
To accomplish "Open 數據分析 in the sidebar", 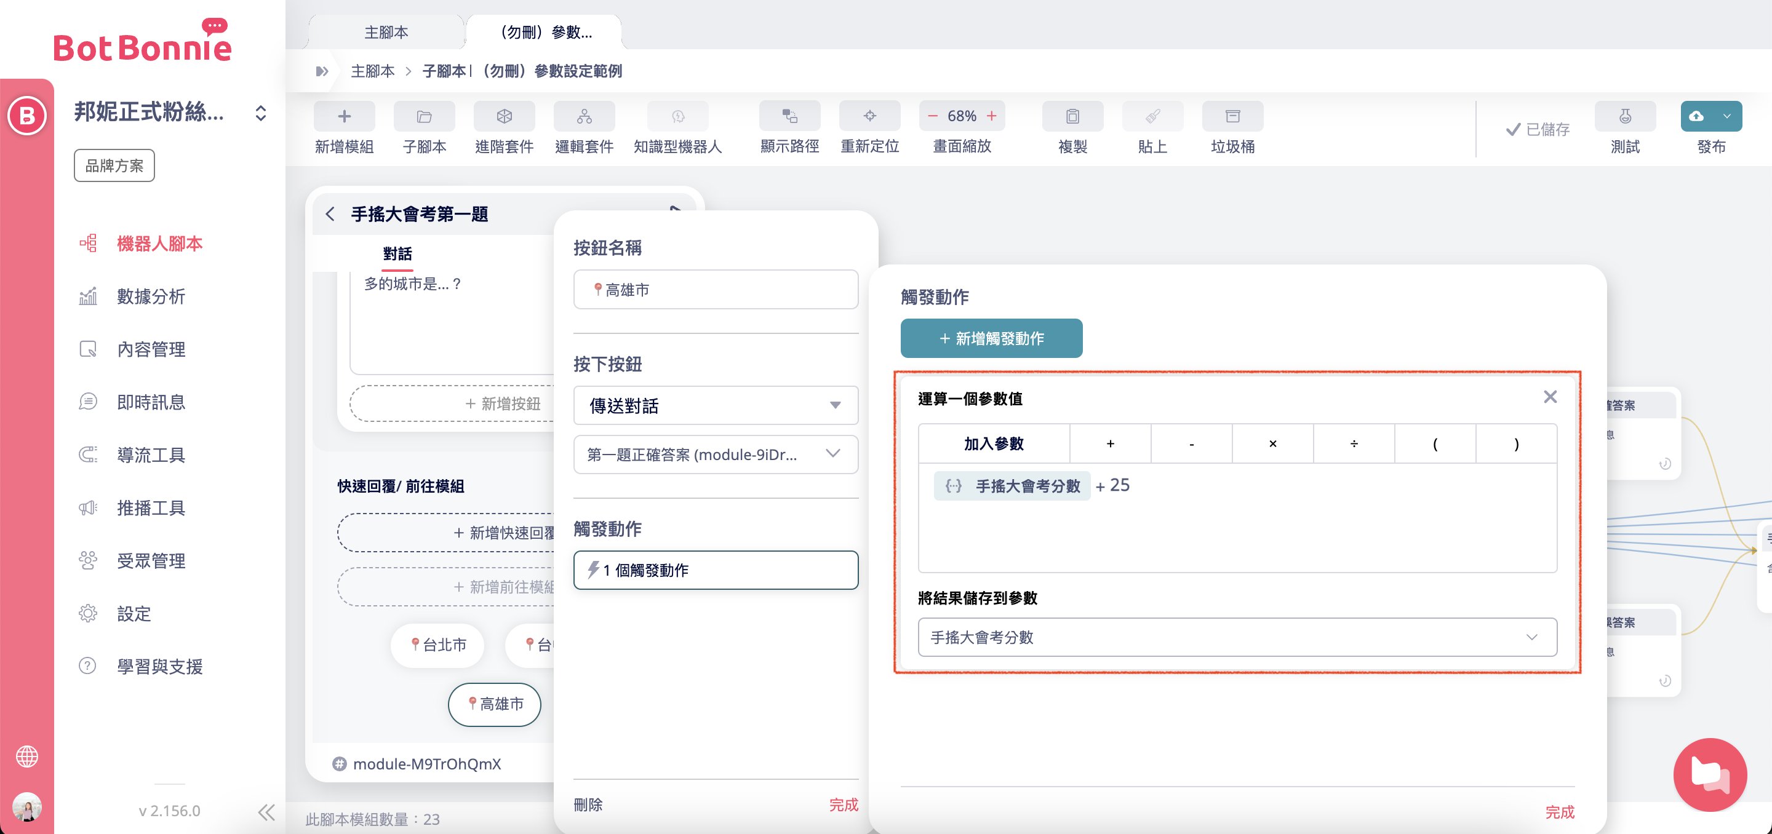I will 151,296.
